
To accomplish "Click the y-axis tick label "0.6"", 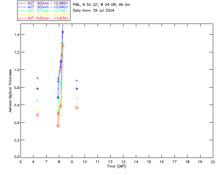I will [17, 105].
